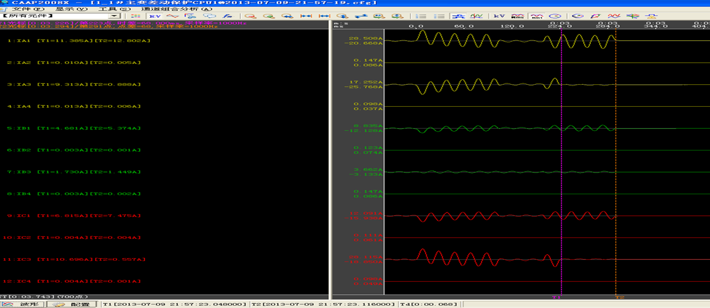The image size is (710, 308).
Task: Open the phasor clock diagram icon
Action: coord(555,16)
